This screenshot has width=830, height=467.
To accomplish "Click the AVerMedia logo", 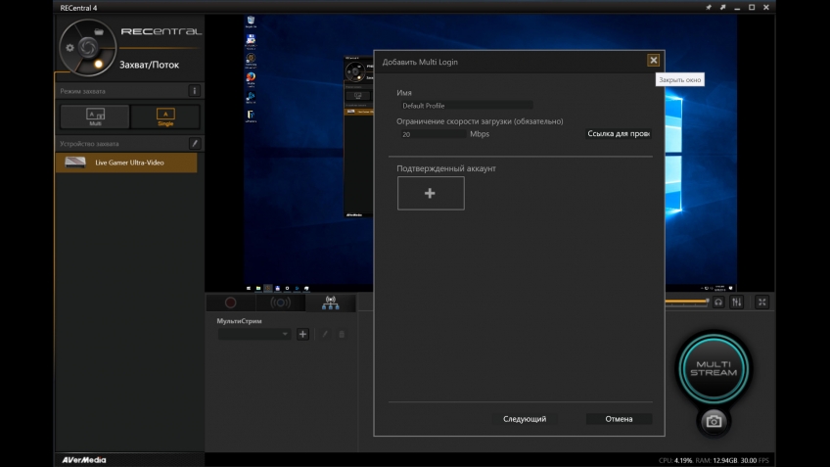I will [84, 460].
